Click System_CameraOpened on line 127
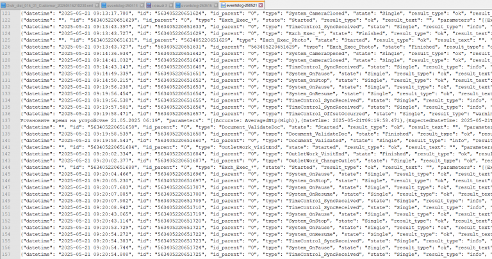The height and width of the screenshot is (259, 492). (318, 54)
